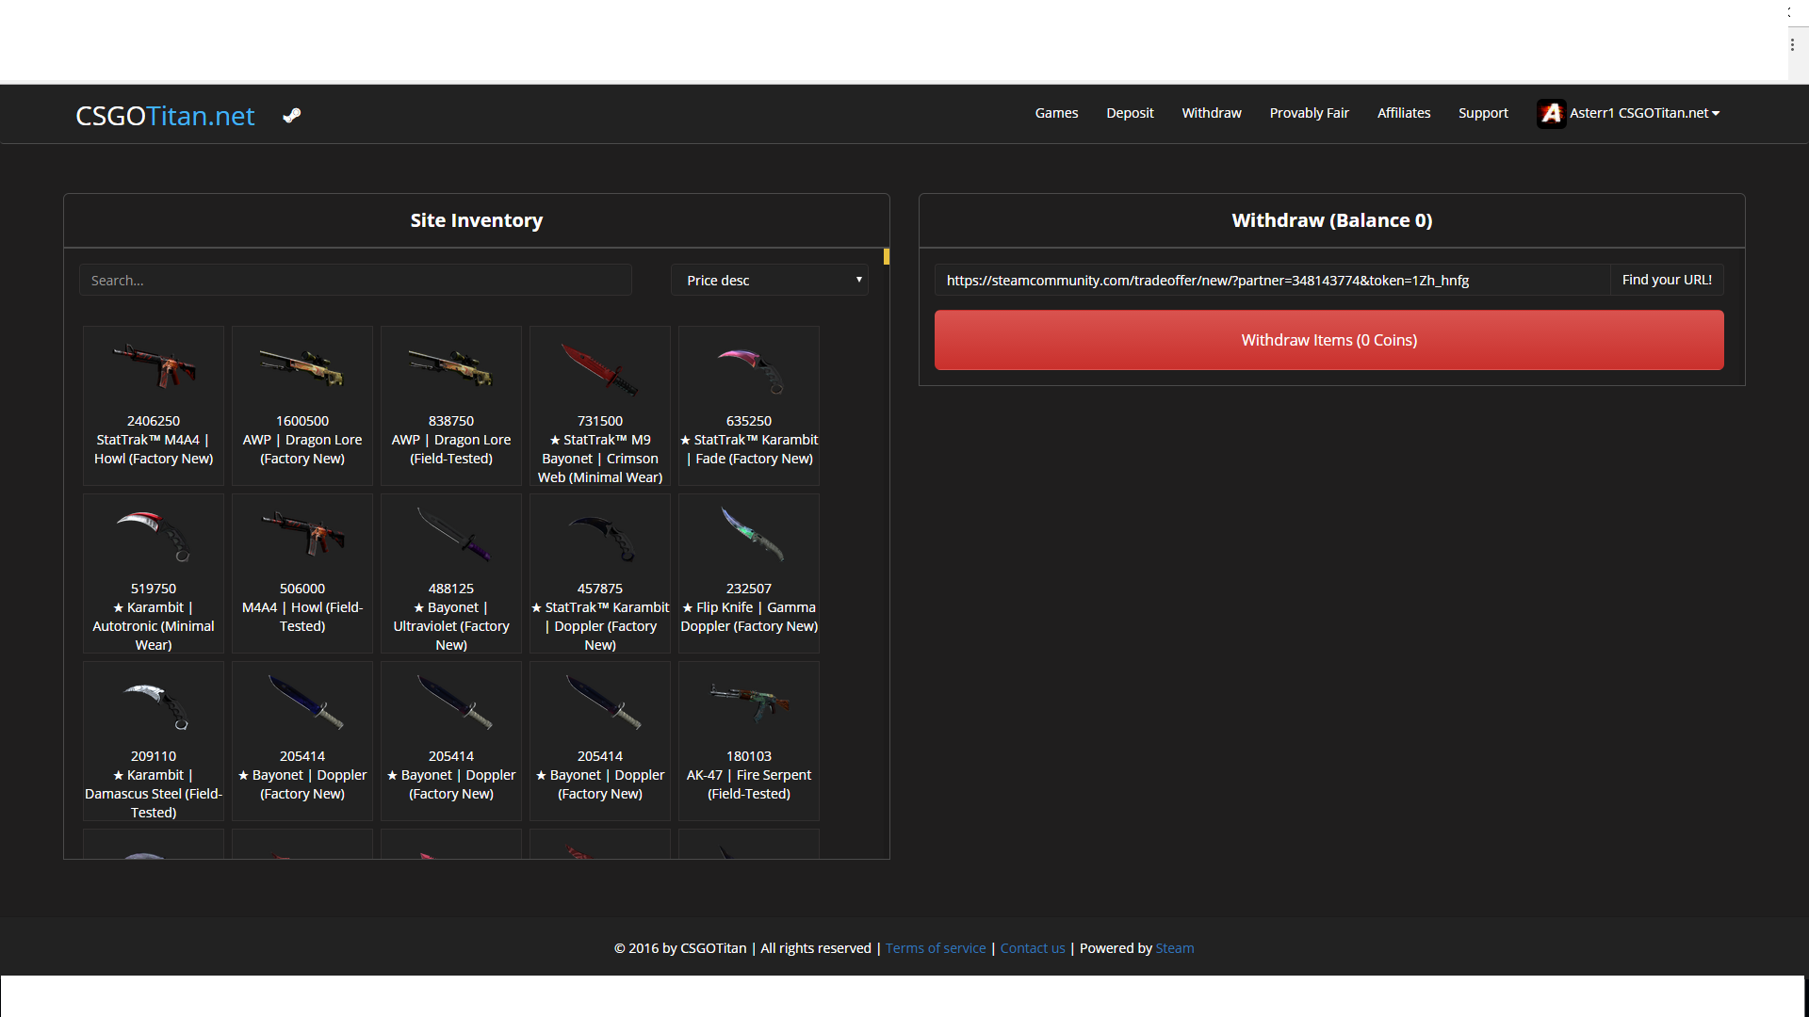Select the StatTrak M4A4 Howl Factory New item
The image size is (1809, 1017).
point(154,405)
